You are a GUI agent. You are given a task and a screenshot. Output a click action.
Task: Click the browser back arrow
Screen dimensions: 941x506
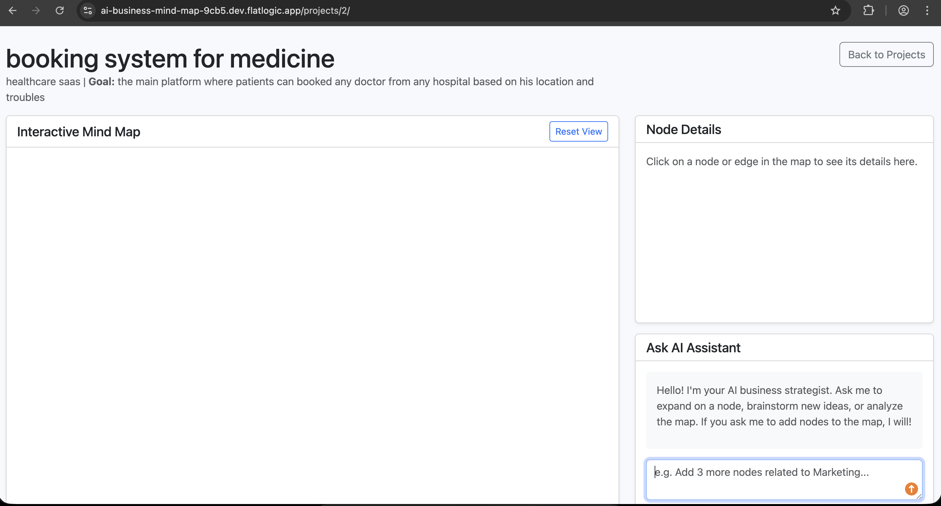click(12, 10)
